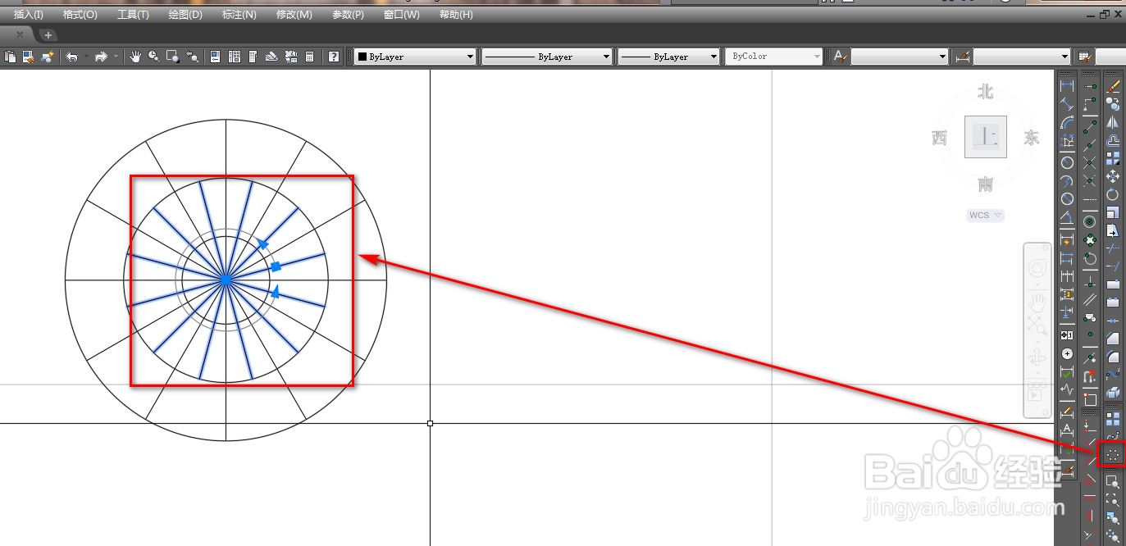Click the circular dotted pattern icon
The image size is (1126, 546).
point(1113,453)
